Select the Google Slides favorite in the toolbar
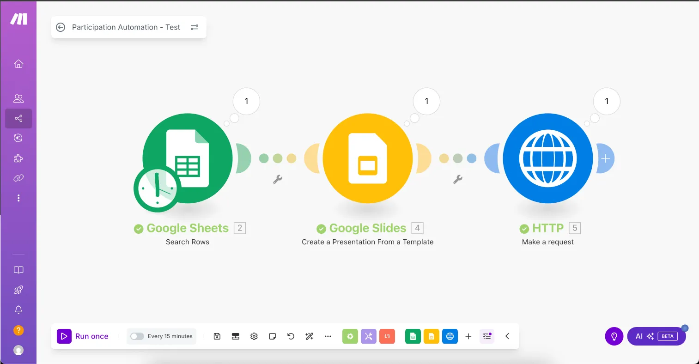This screenshot has height=364, width=699. (432, 336)
